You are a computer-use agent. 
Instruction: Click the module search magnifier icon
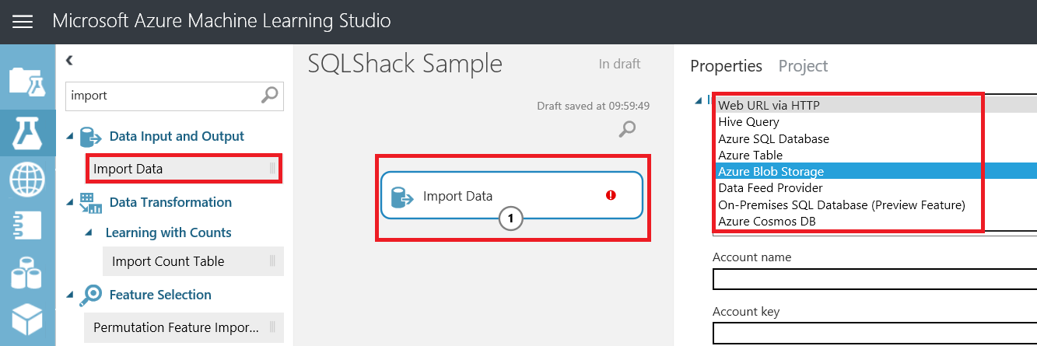[x=269, y=96]
